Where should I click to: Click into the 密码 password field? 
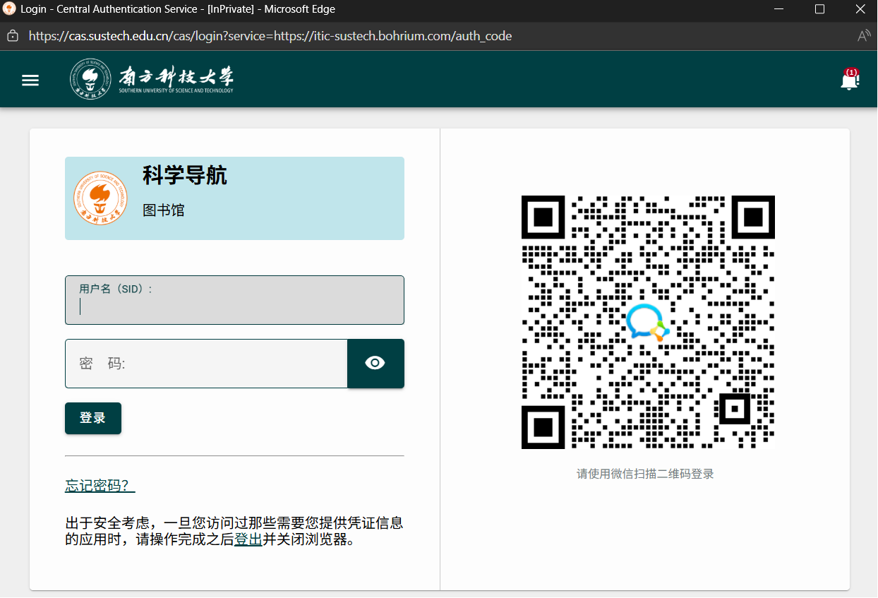[x=206, y=364]
